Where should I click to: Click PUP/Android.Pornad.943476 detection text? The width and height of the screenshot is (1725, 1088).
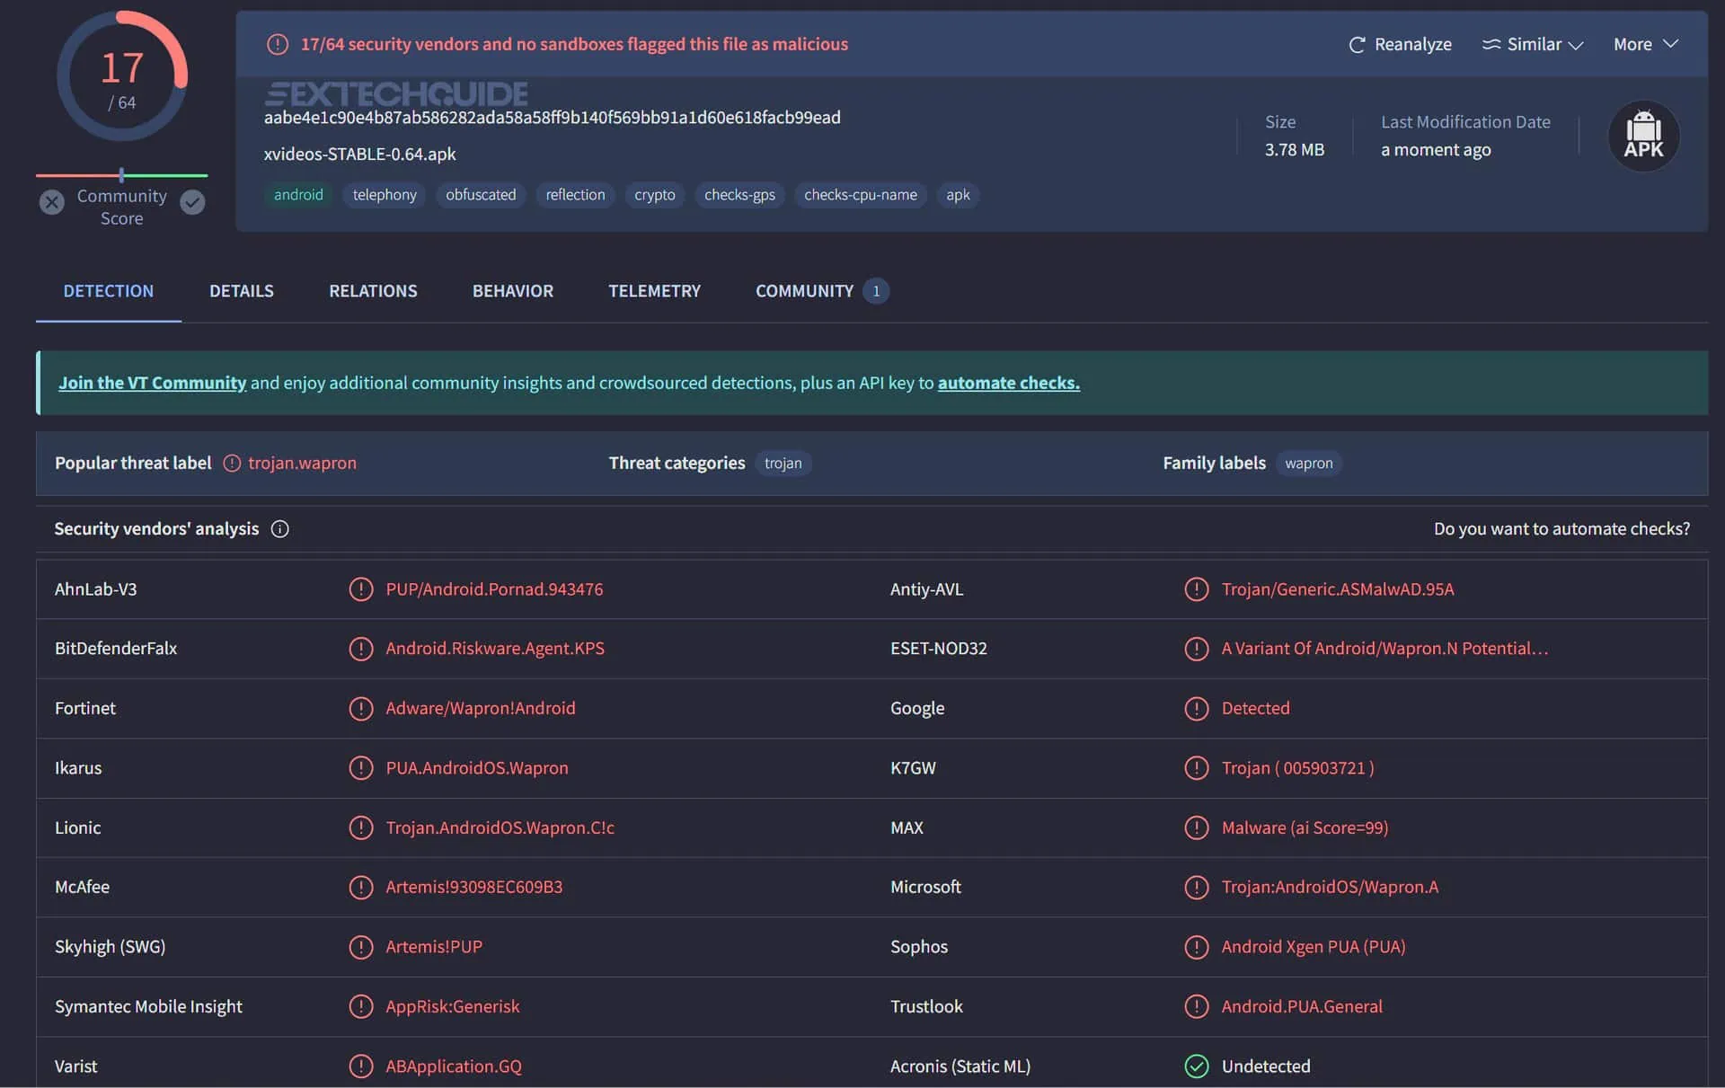pyautogui.click(x=494, y=589)
